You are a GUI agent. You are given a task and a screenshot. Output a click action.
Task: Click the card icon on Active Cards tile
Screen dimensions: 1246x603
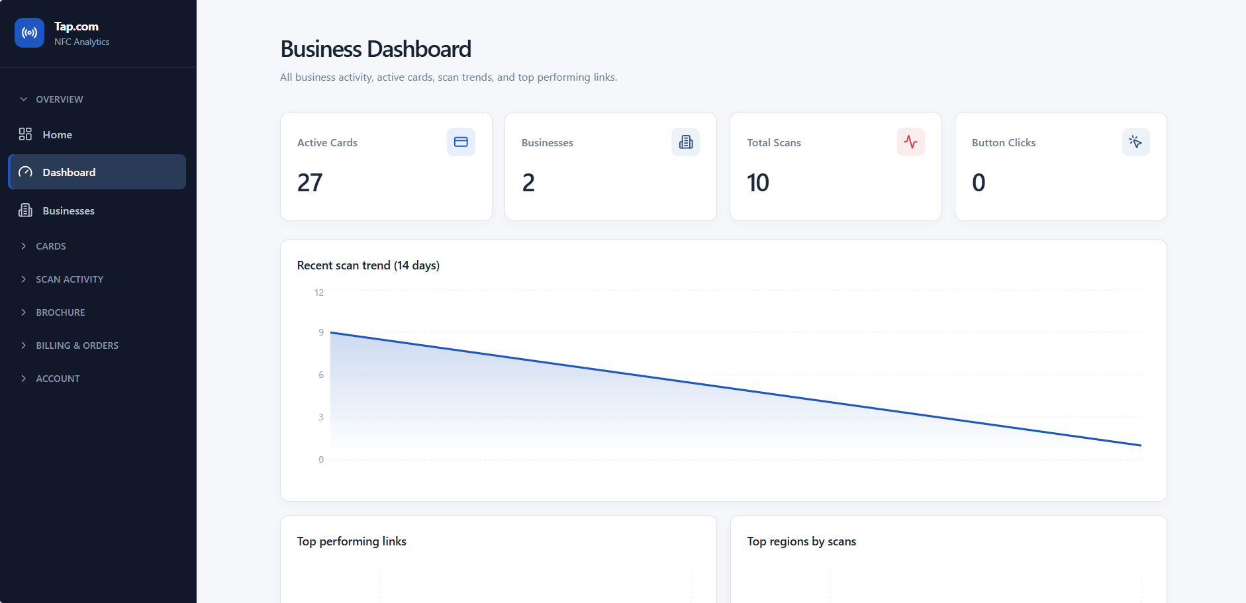[461, 142]
